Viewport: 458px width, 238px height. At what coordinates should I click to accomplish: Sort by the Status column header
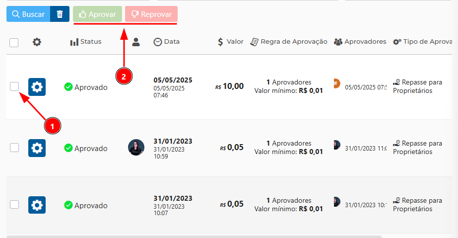coord(86,42)
